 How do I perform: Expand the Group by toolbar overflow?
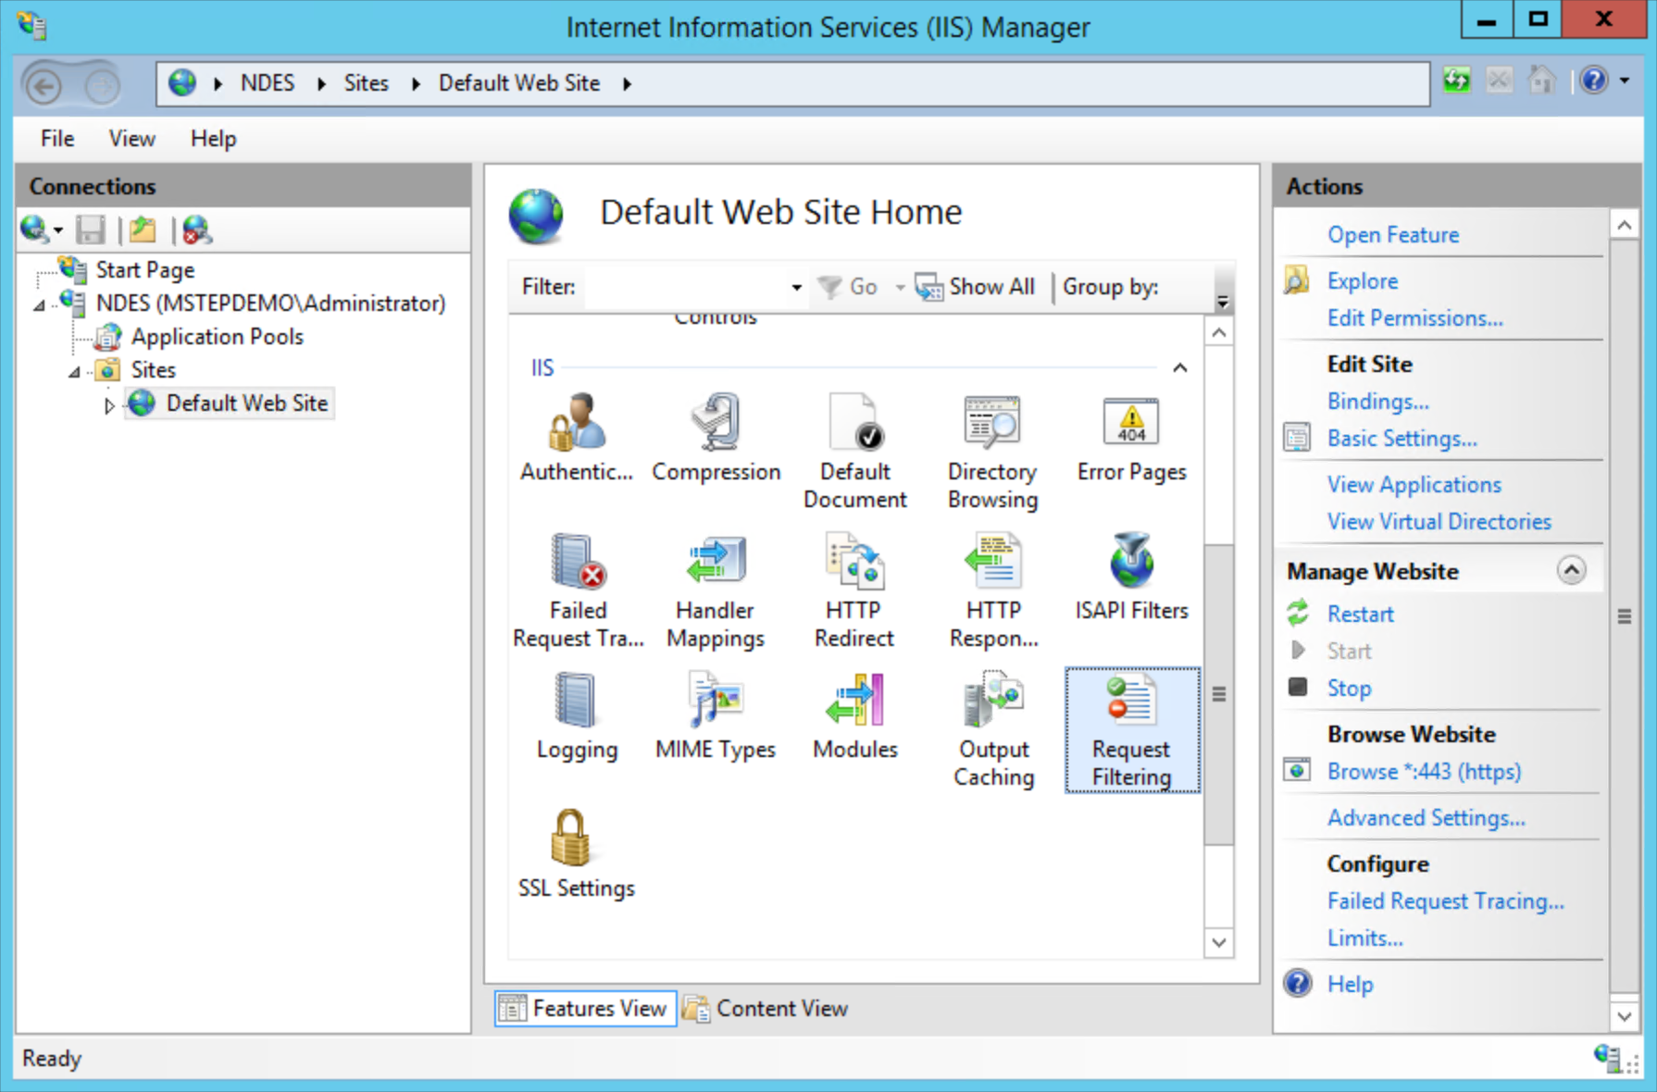(1223, 302)
